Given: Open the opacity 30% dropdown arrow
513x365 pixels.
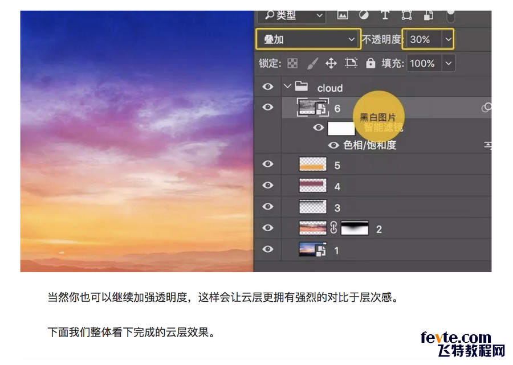Looking at the screenshot, I should [448, 39].
